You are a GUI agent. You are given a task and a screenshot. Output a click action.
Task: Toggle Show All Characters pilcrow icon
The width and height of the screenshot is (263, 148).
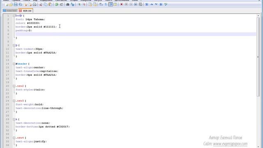[106, 5]
